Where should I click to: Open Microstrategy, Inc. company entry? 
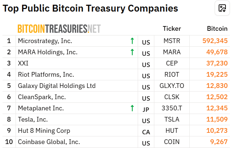pyautogui.click(x=45, y=41)
